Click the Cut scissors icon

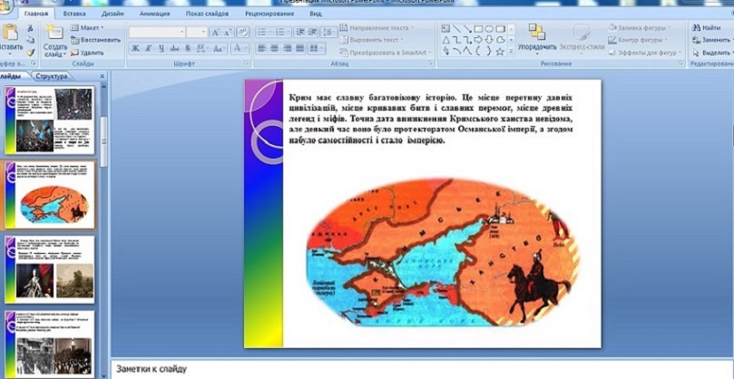31,28
